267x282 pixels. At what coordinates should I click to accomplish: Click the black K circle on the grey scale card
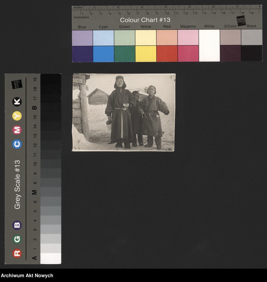pyautogui.click(x=17, y=102)
